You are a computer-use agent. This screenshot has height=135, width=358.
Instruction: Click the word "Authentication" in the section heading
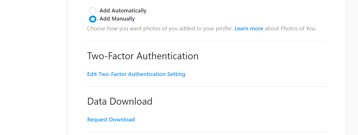pyautogui.click(x=167, y=56)
